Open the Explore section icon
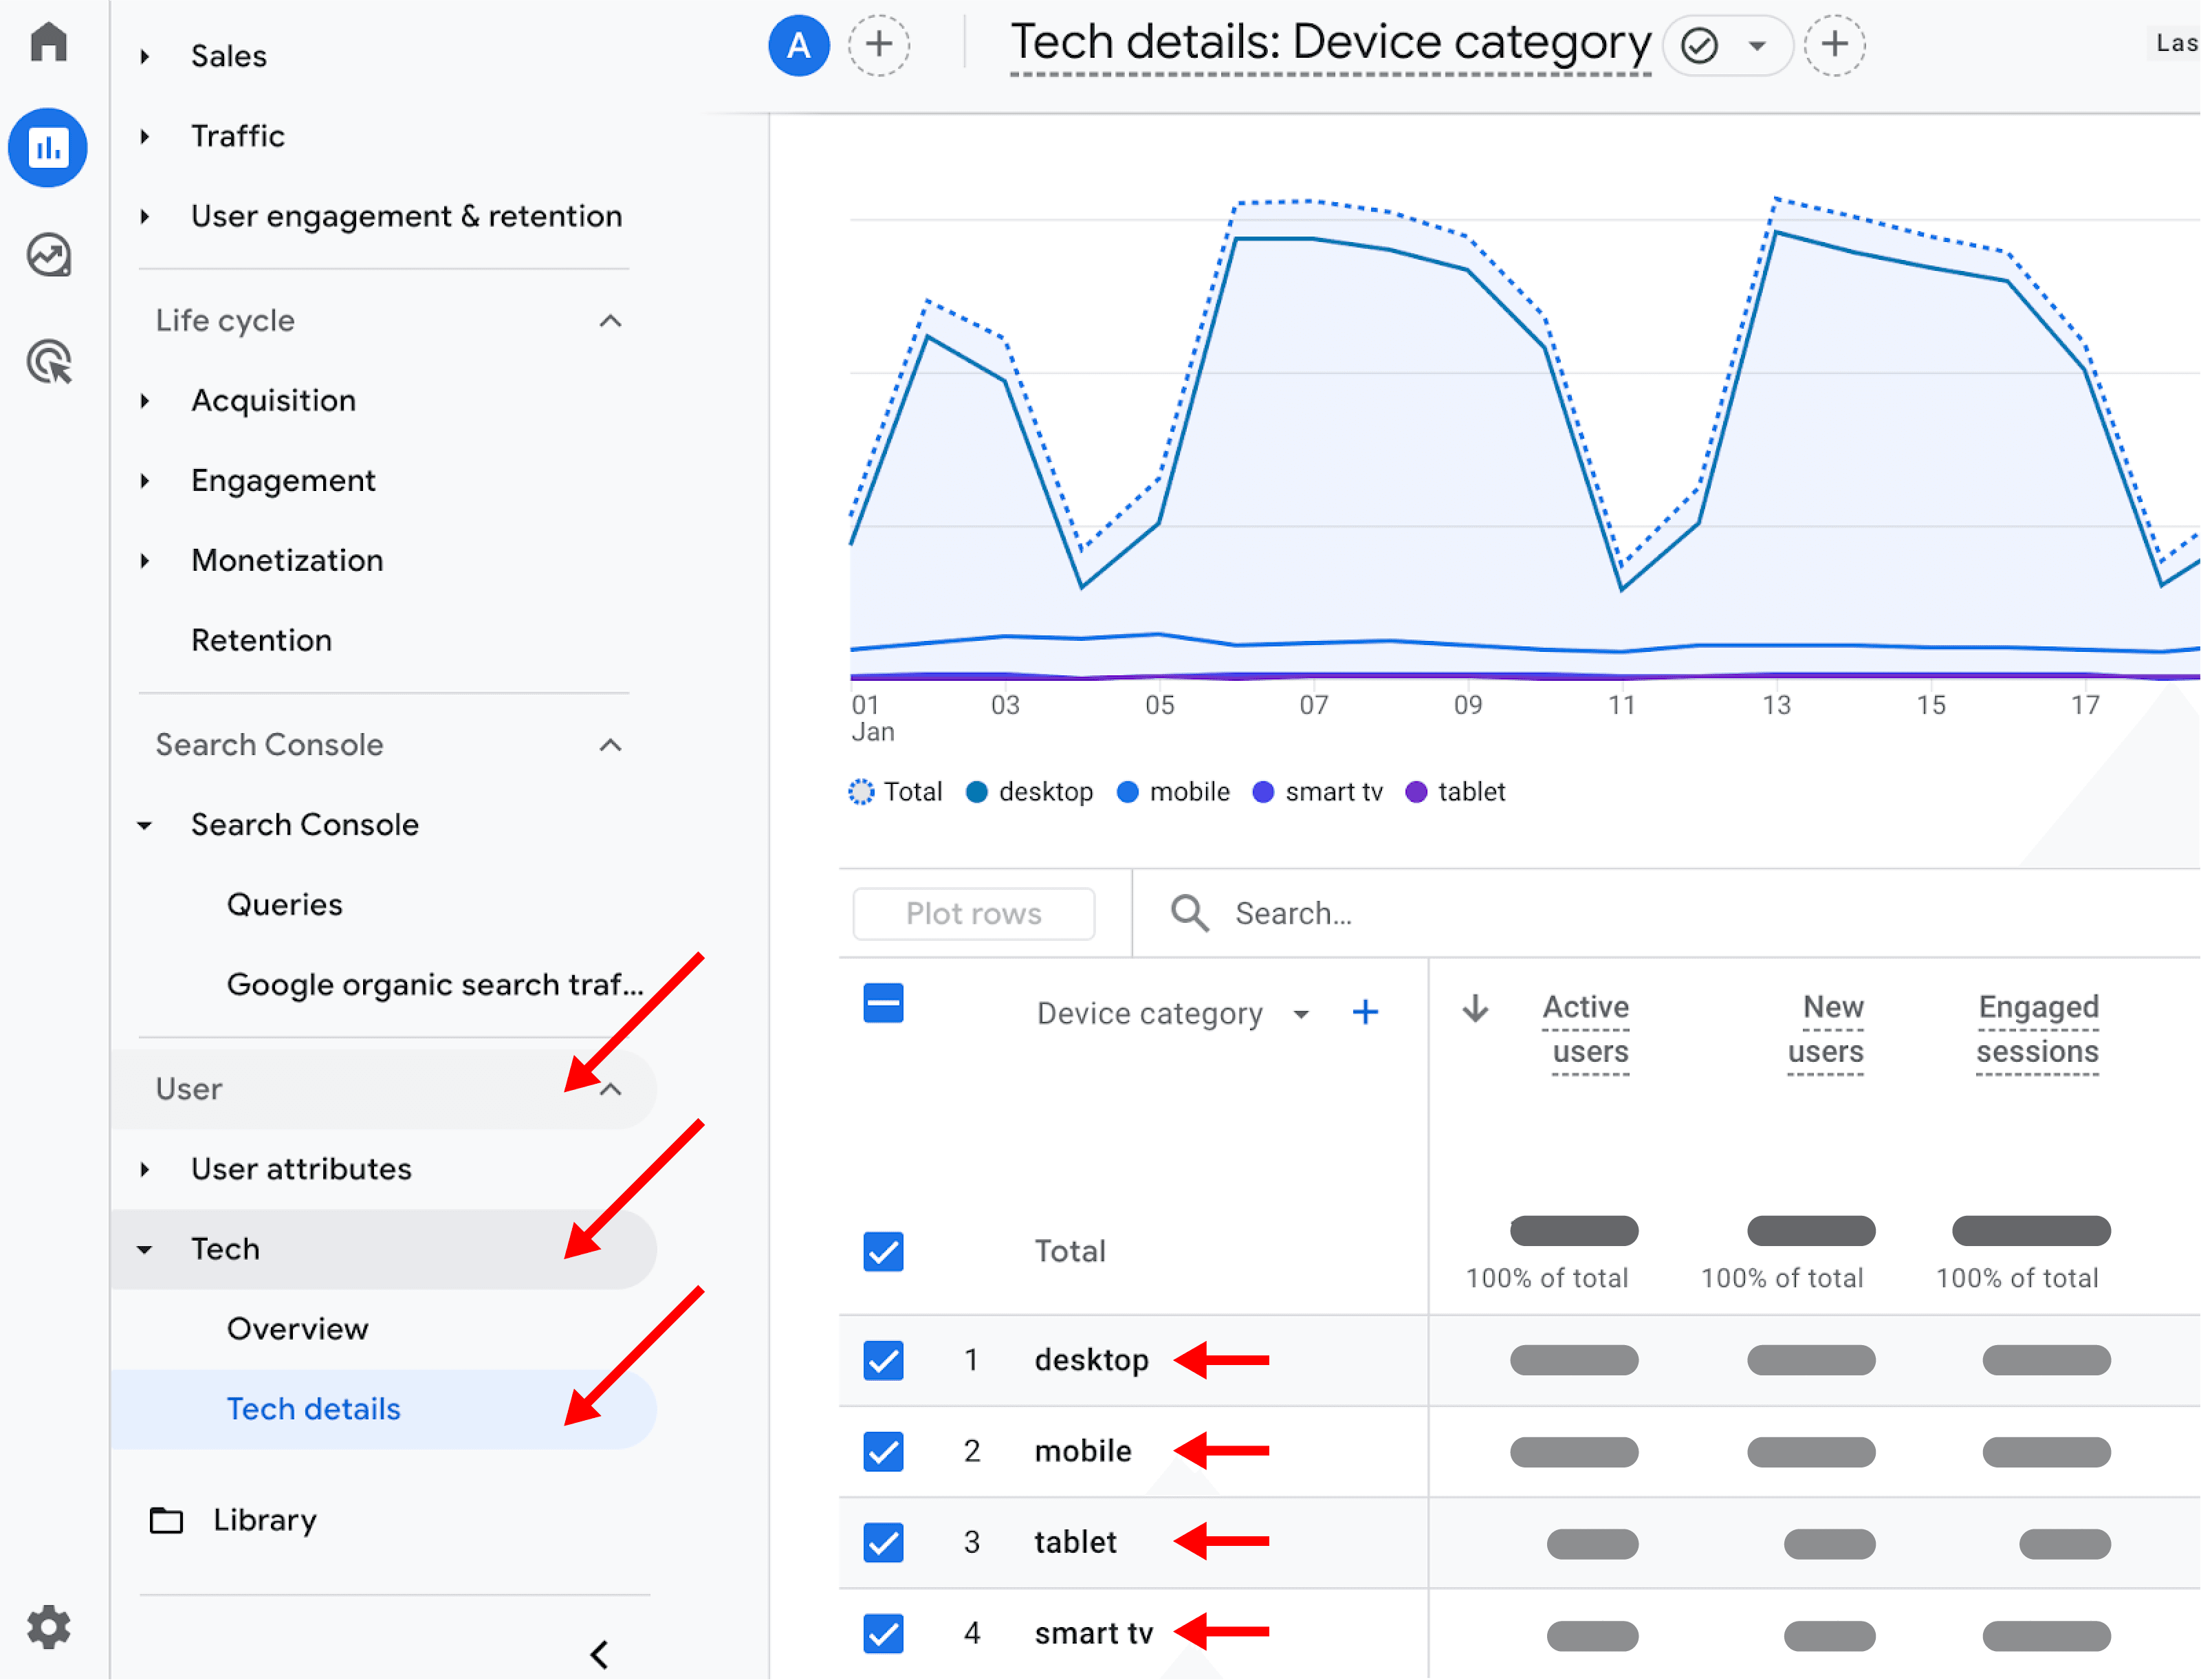 click(48, 255)
